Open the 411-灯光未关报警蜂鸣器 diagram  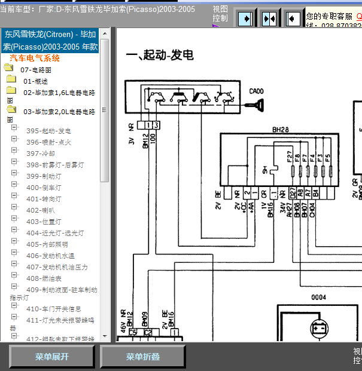52,324
